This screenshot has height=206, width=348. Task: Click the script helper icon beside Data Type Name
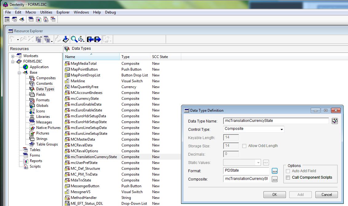335,121
